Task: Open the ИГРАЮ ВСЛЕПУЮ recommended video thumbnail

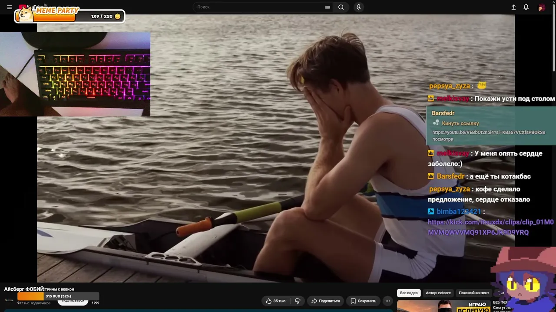Action: tap(443, 306)
